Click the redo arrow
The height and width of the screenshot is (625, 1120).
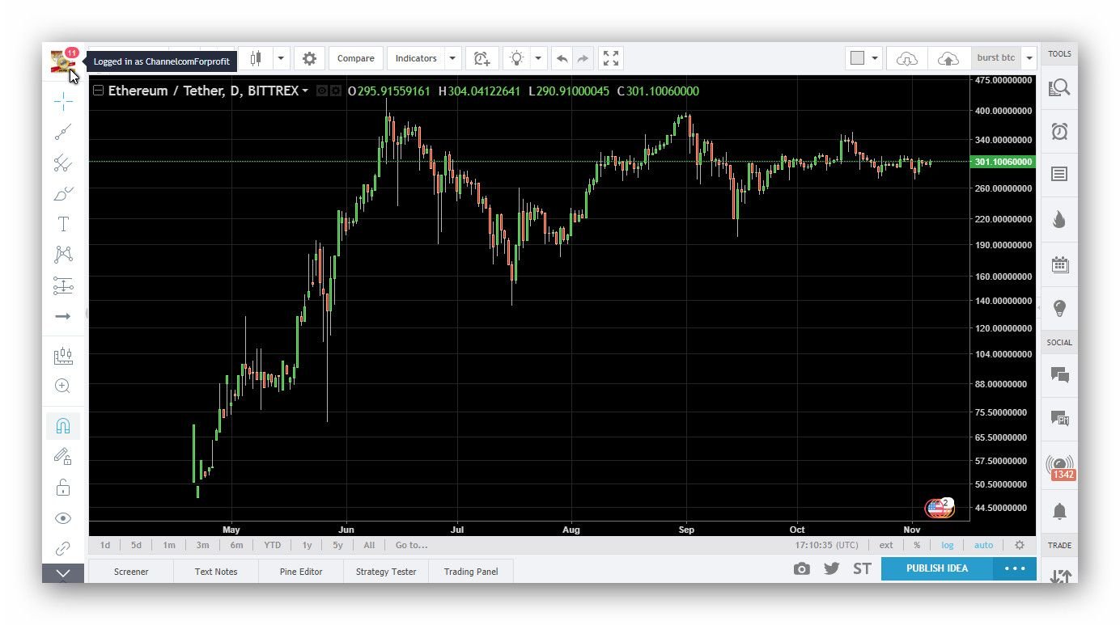583,58
